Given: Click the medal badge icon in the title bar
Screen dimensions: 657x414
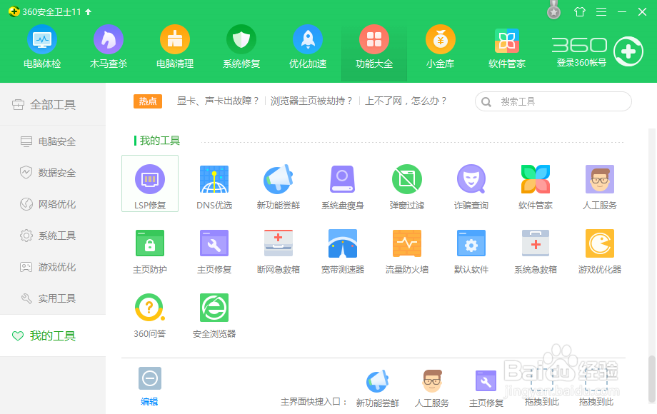Looking at the screenshot, I should coord(554,10).
